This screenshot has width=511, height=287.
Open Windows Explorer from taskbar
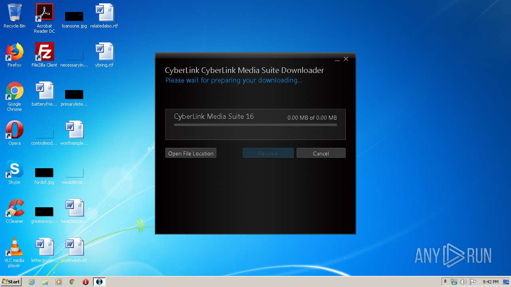(45, 282)
